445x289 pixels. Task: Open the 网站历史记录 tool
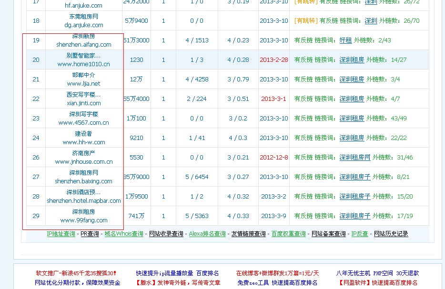[x=390, y=234]
